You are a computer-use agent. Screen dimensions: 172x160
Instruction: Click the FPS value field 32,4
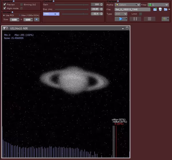pyautogui.click(x=95, y=14)
